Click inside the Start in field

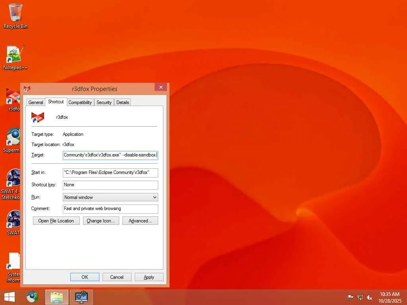[110, 173]
